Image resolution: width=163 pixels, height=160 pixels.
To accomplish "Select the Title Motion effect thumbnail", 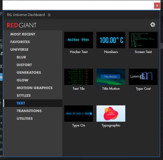I will pos(111,77).
